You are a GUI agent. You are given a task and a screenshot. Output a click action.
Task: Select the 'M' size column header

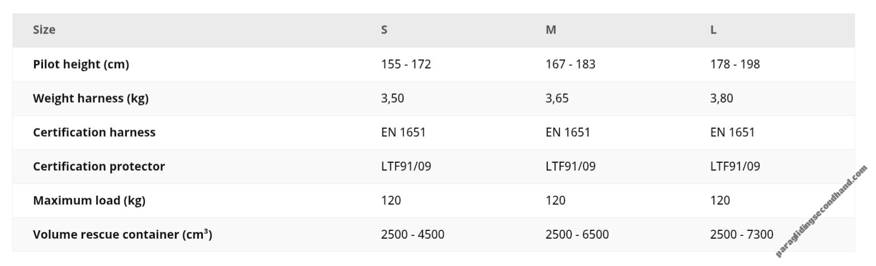[551, 30]
